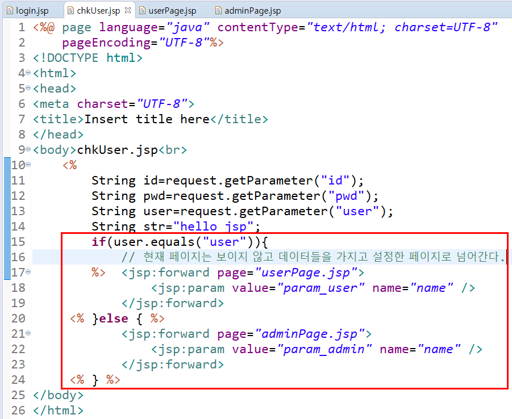Click the "hello jsp" string literal
Image resolution: width=512 pixels, height=419 pixels.
[x=214, y=226]
